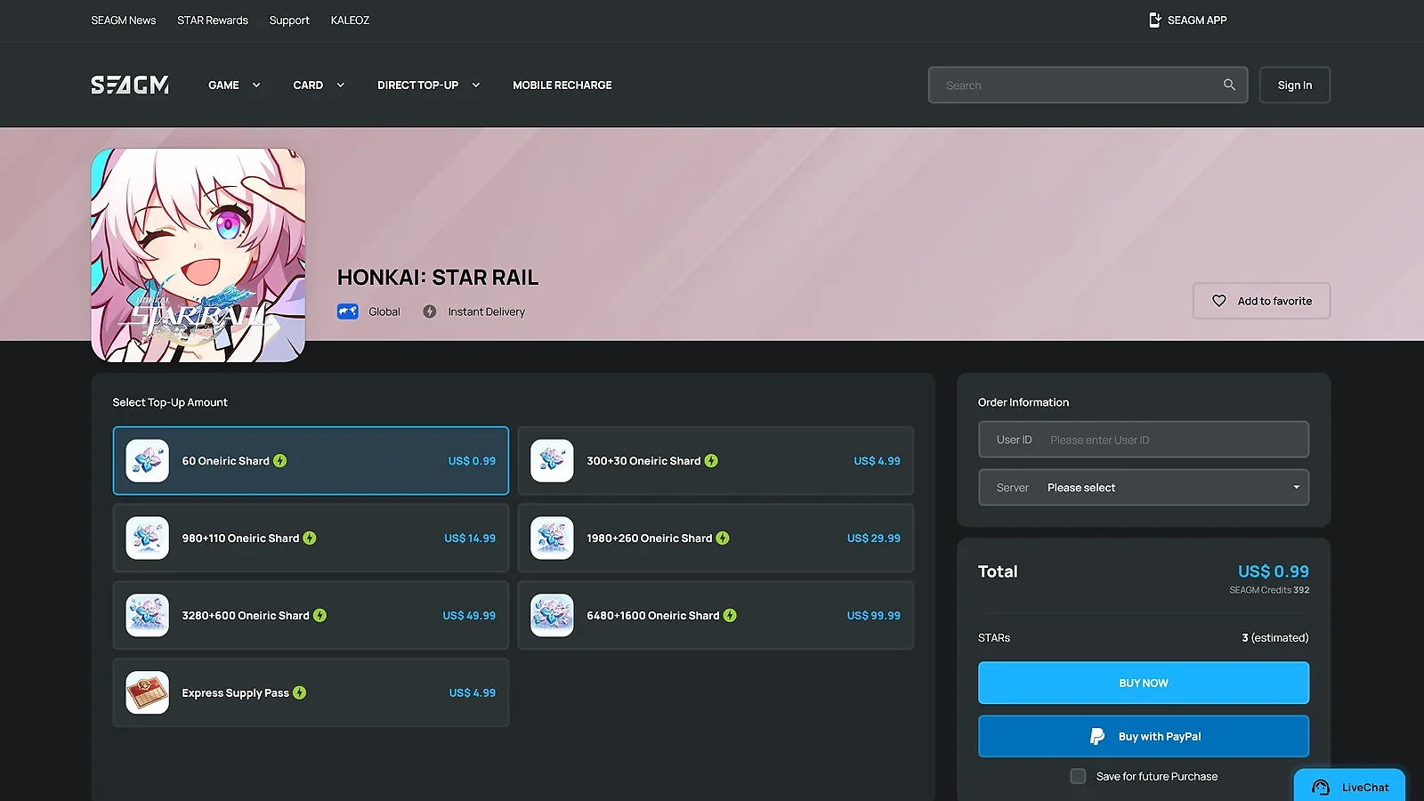This screenshot has width=1424, height=801.
Task: Click instant badge beside 60 Oneiric Shard
Action: 280,461
